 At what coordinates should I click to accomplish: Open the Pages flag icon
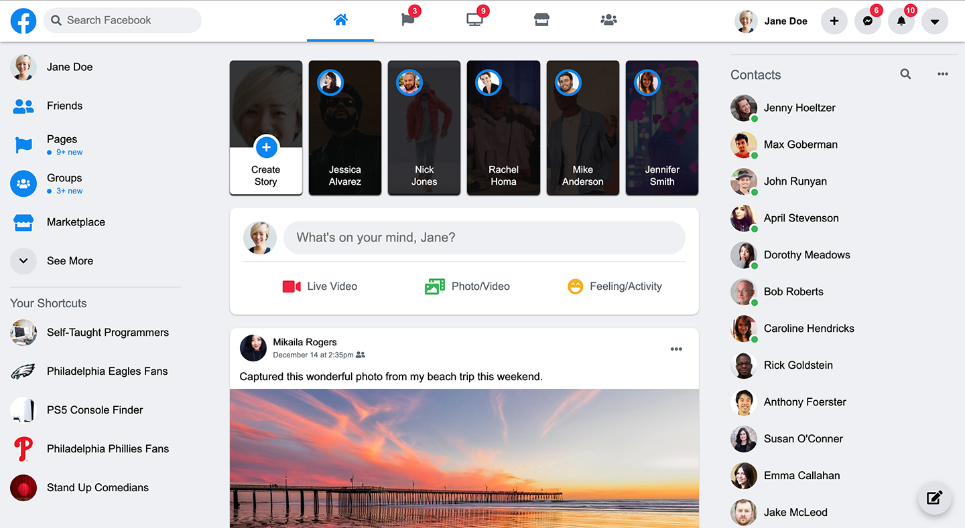407,19
